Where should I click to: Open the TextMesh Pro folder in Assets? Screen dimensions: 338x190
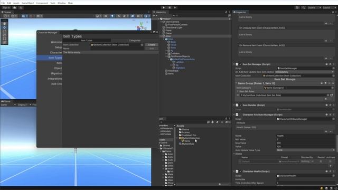[189, 135]
